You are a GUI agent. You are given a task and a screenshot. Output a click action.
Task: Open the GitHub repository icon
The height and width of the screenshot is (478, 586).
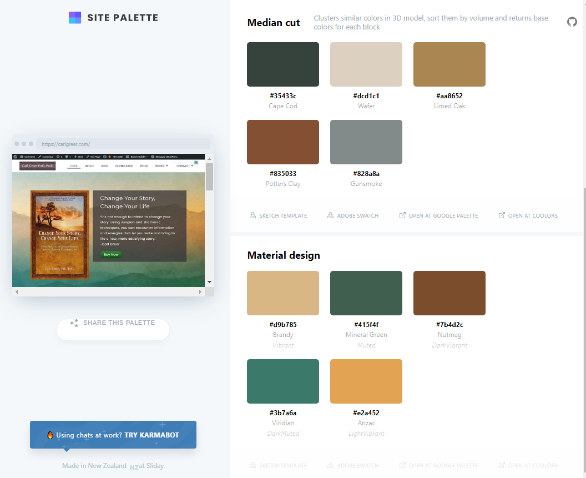[572, 22]
